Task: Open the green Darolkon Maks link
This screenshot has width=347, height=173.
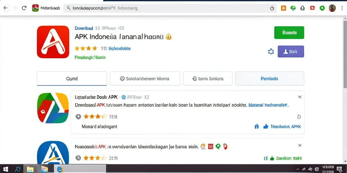Action: pyautogui.click(x=289, y=158)
